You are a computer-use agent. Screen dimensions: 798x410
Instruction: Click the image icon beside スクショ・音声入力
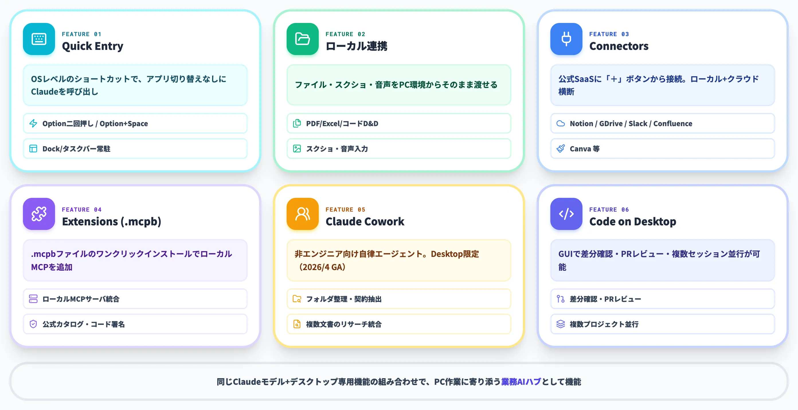point(297,149)
